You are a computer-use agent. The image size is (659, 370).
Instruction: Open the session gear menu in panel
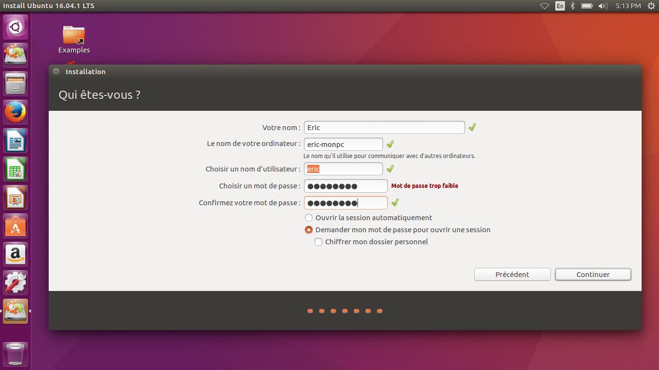coord(650,6)
